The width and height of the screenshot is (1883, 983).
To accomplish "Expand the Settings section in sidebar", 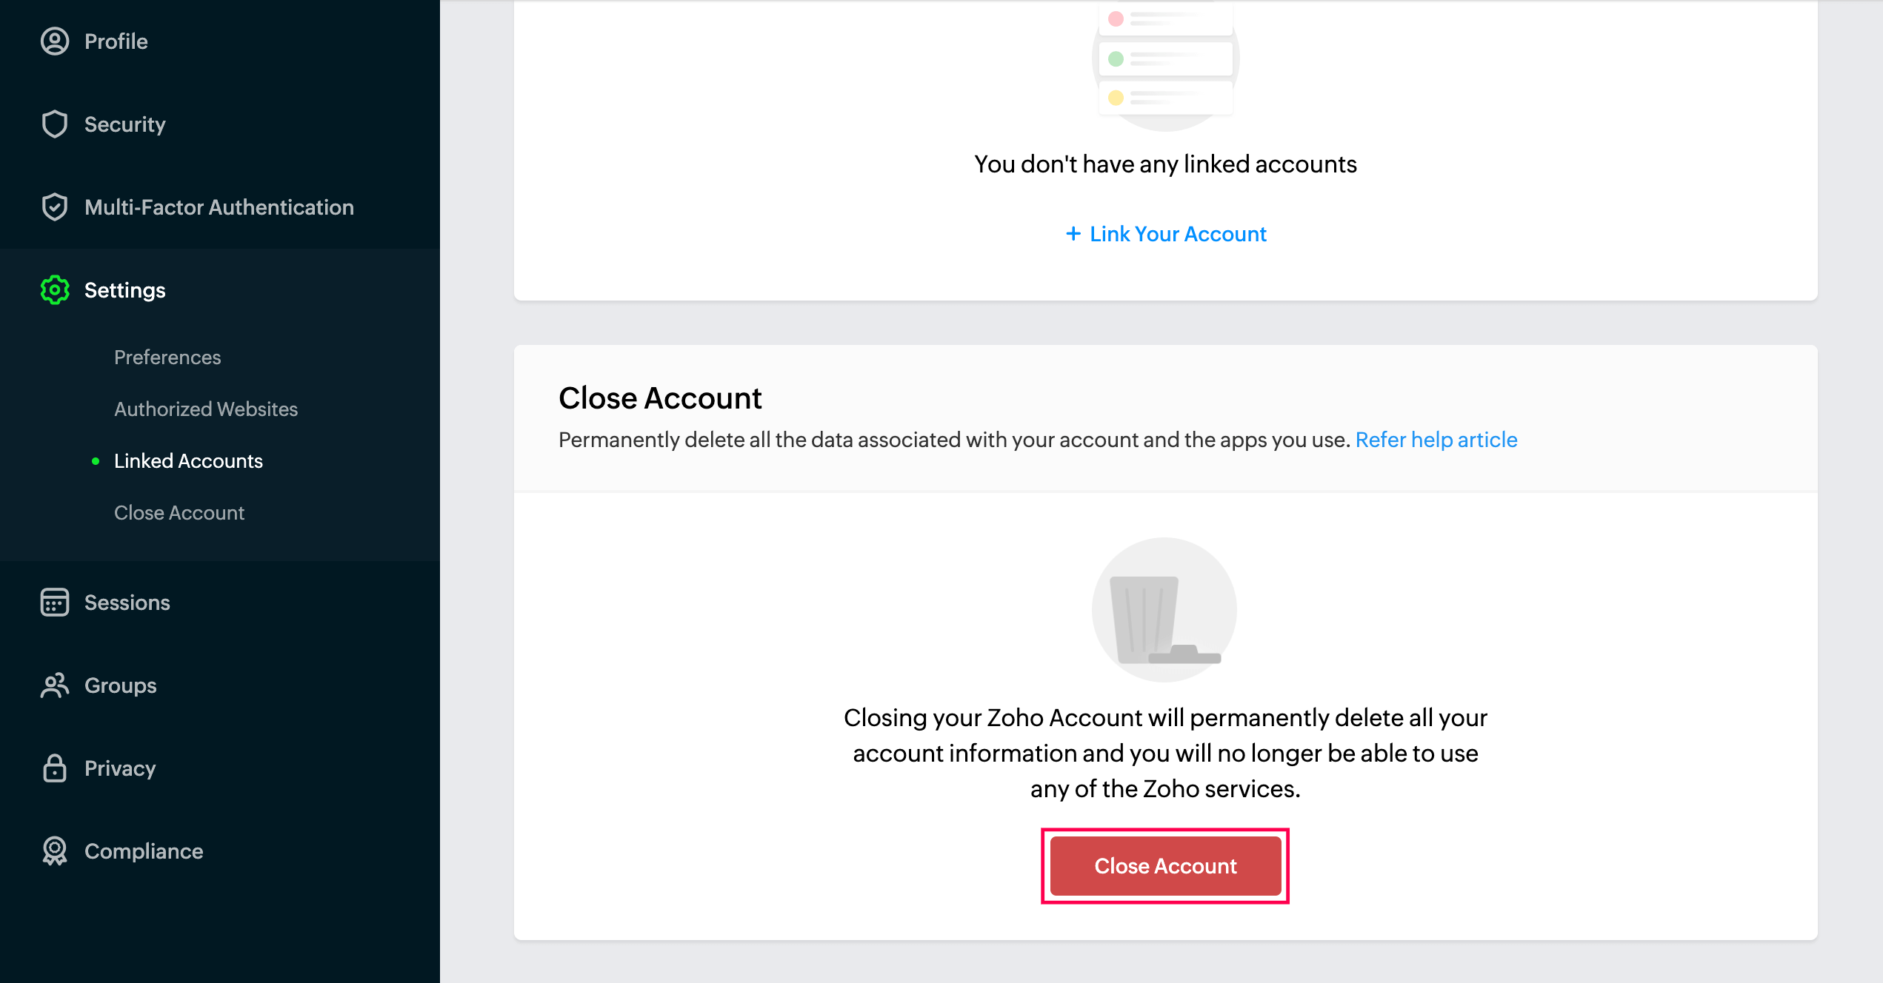I will coord(123,290).
